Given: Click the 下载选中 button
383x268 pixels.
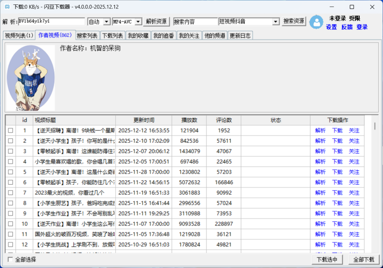Looking at the screenshot, I should point(327,259).
